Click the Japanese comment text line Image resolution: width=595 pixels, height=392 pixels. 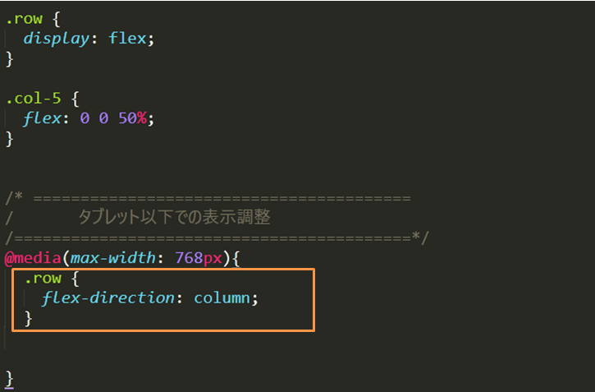click(x=174, y=217)
